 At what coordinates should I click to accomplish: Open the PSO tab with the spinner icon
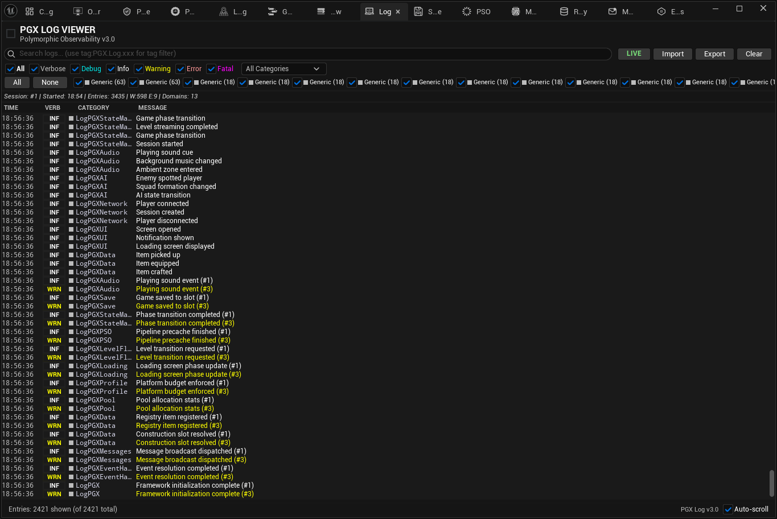[476, 11]
